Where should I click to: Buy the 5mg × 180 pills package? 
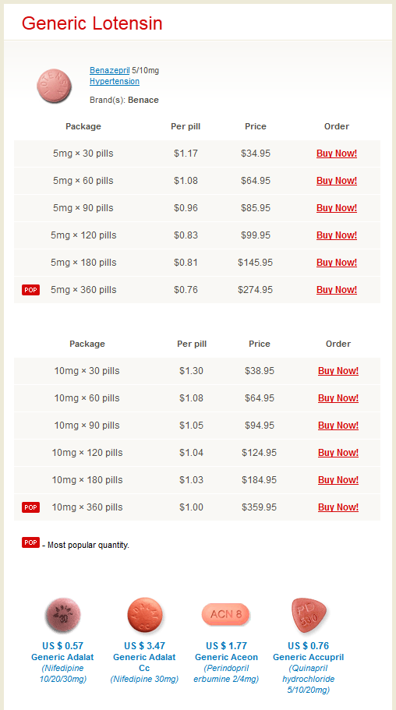coord(337,262)
